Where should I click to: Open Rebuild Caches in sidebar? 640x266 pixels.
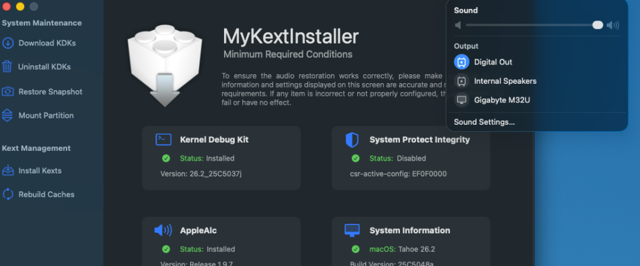[x=47, y=194]
